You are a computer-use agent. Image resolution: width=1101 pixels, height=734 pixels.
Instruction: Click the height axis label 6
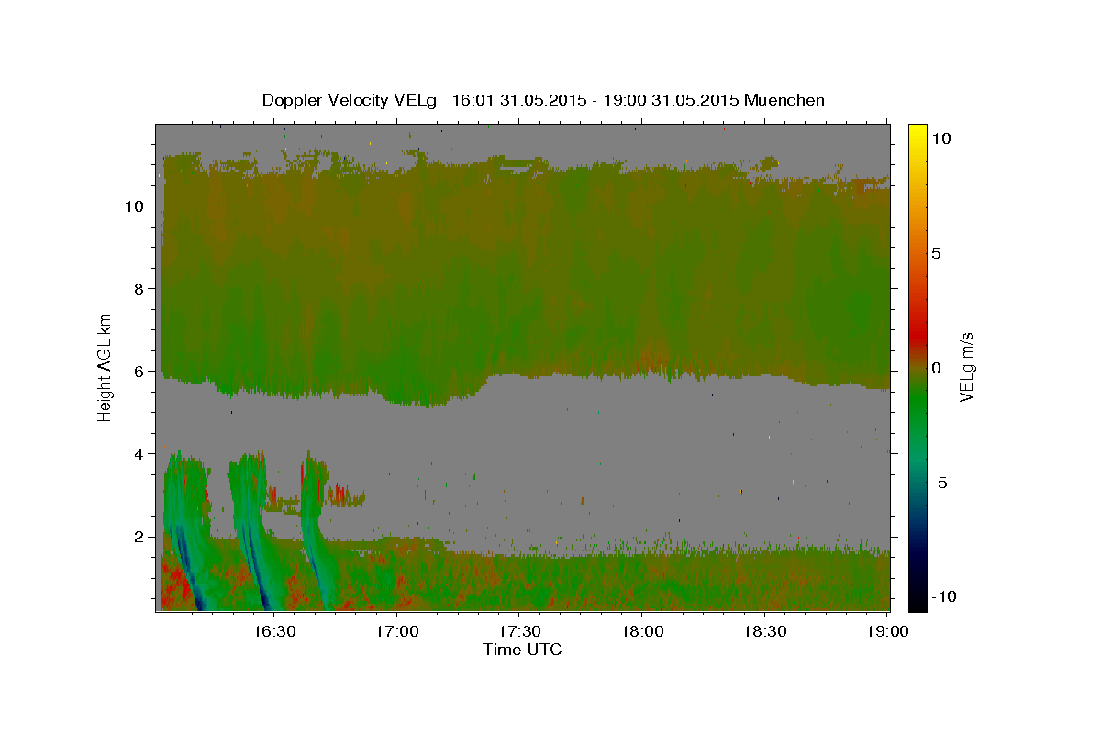coord(140,372)
